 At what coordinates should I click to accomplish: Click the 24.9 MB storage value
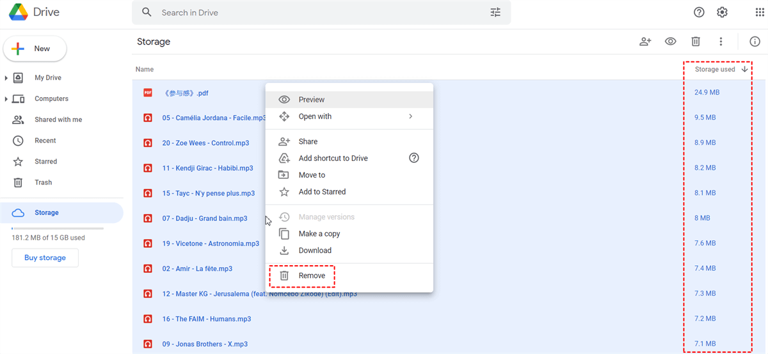coord(707,93)
